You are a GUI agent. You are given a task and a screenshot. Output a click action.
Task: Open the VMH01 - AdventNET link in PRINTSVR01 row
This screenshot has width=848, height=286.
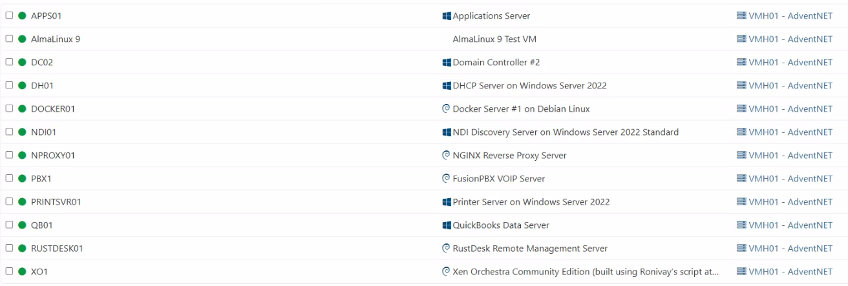point(785,201)
